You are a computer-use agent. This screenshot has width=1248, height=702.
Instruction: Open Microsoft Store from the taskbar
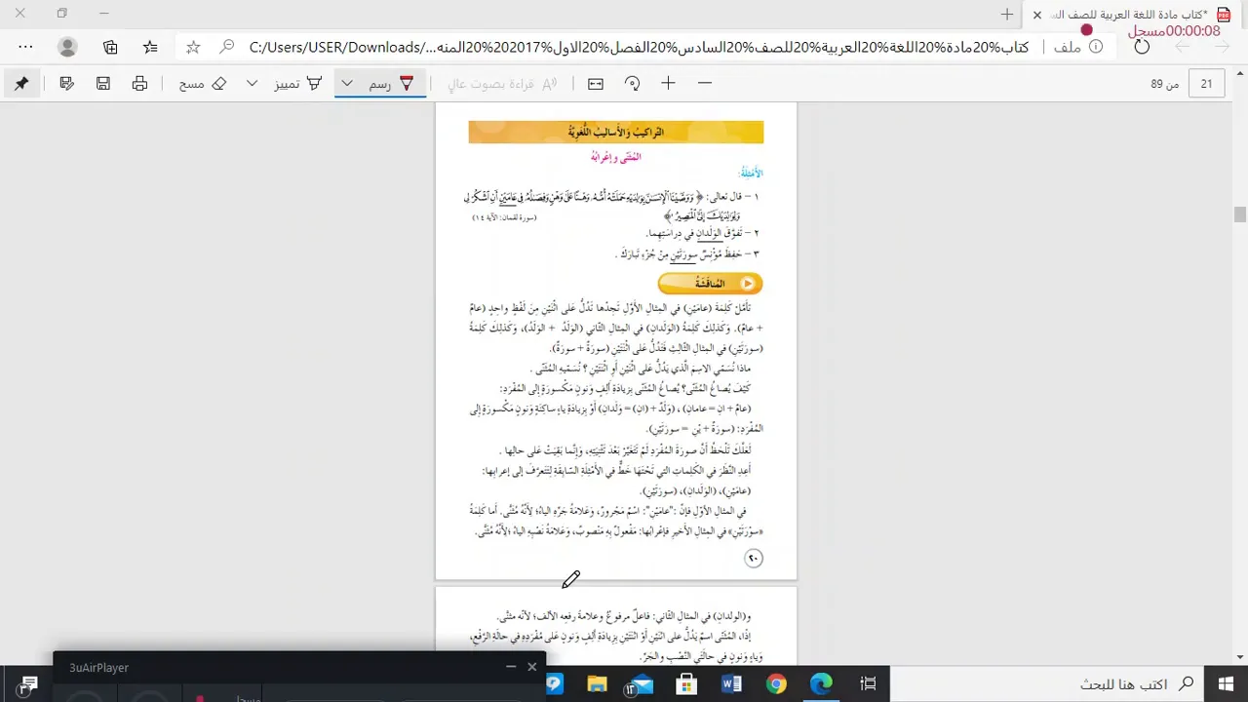click(686, 683)
